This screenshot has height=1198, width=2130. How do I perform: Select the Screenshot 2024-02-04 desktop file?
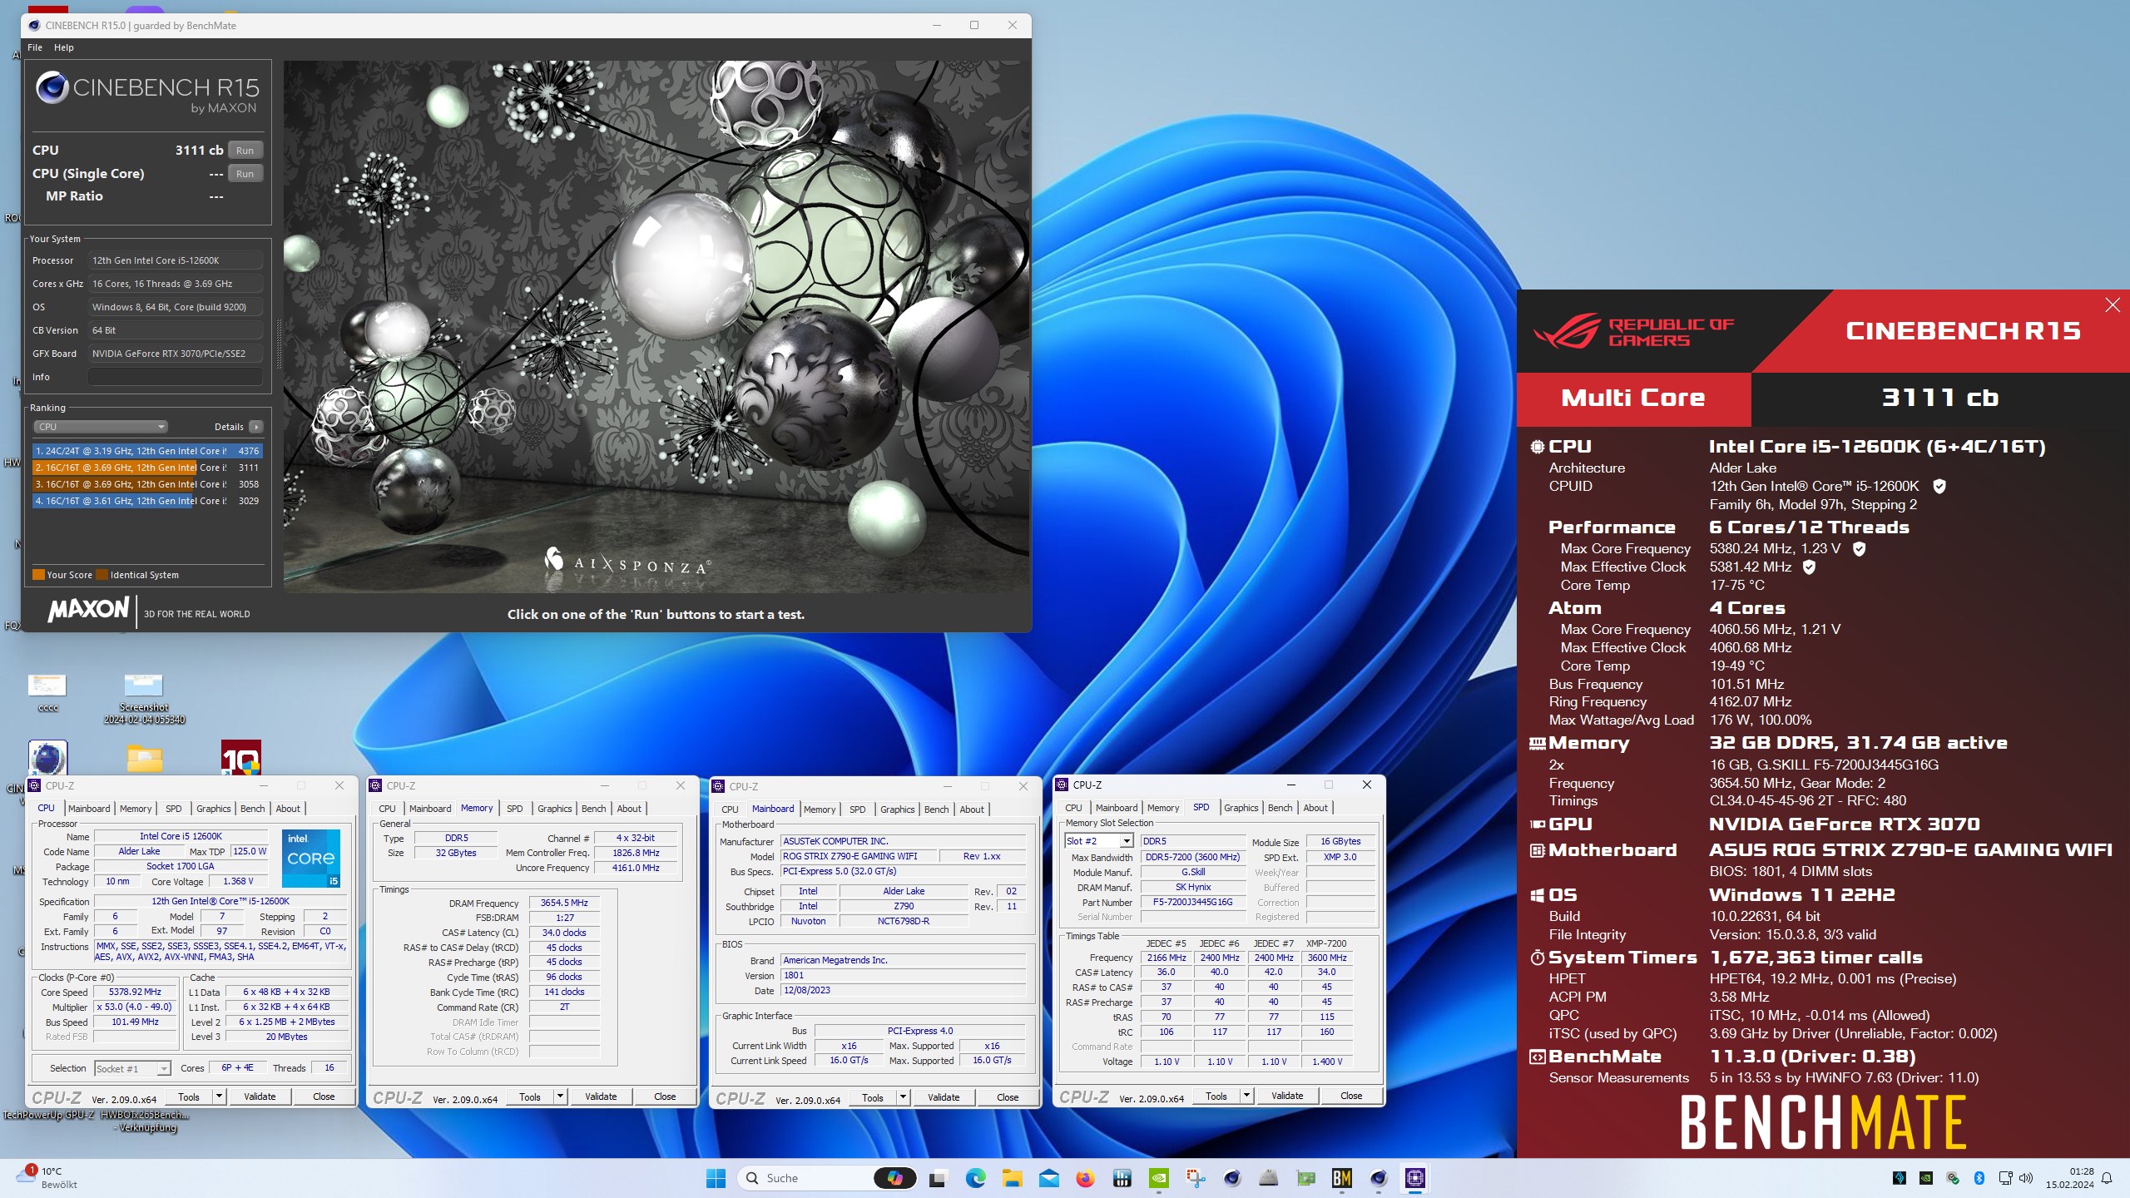144,699
